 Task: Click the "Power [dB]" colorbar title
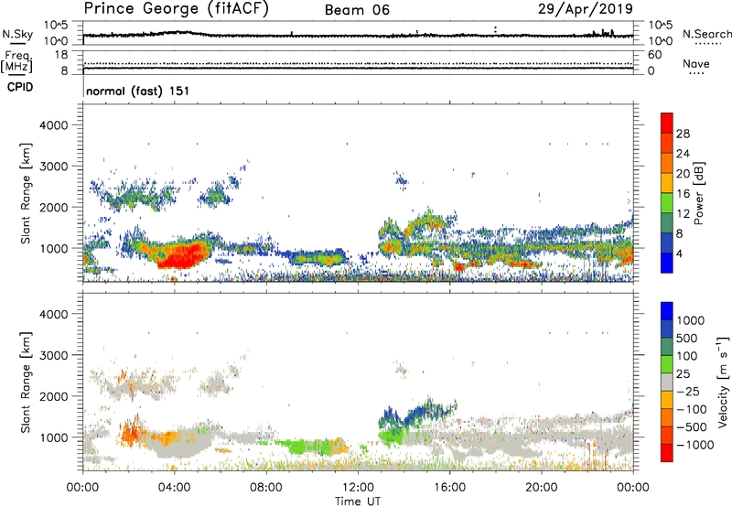(x=698, y=193)
